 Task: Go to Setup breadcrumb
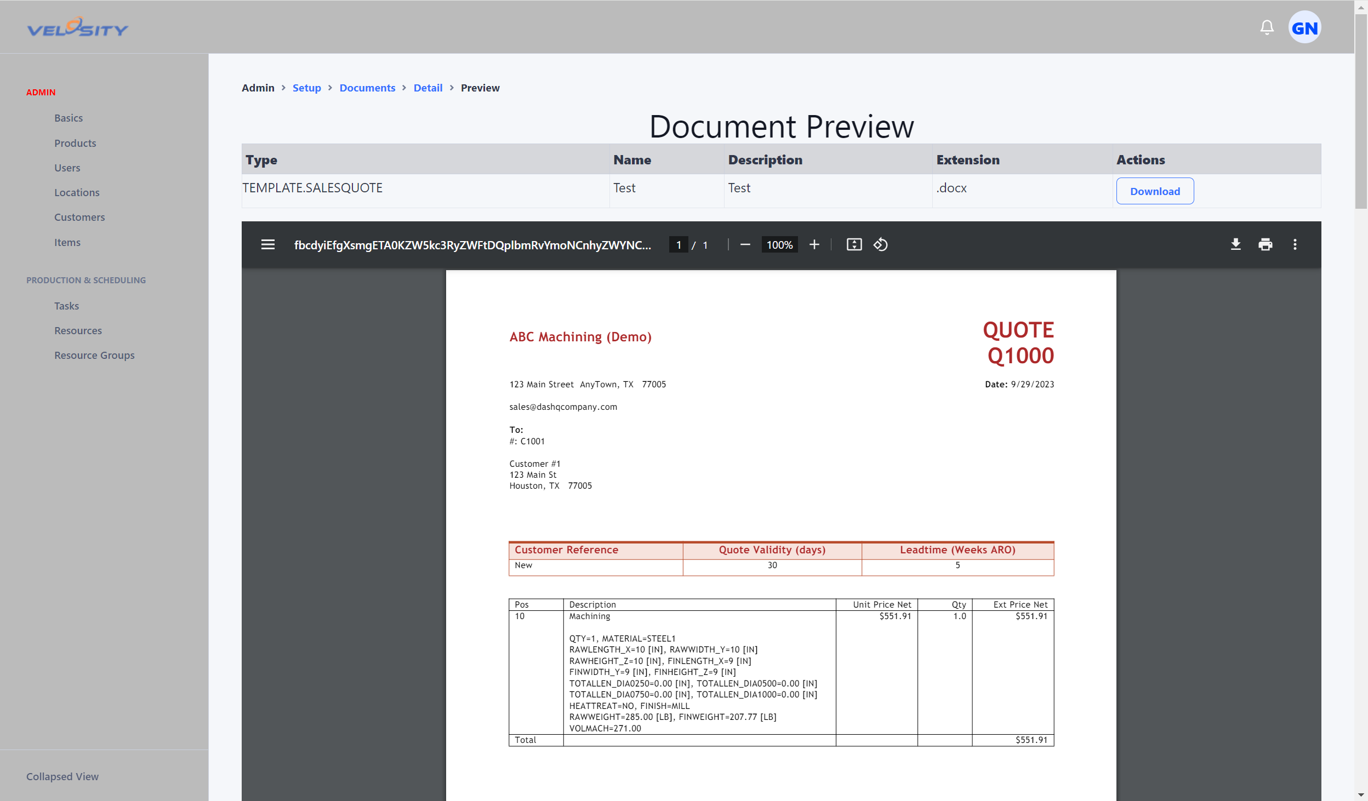(306, 88)
